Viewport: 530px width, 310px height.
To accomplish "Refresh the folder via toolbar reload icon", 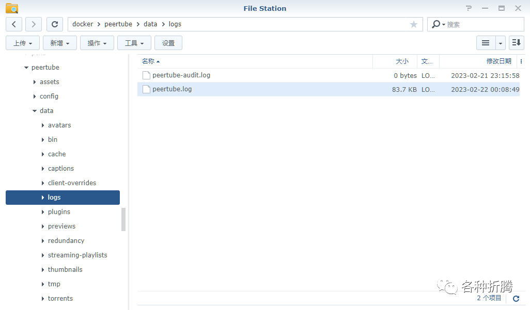I will tap(54, 24).
